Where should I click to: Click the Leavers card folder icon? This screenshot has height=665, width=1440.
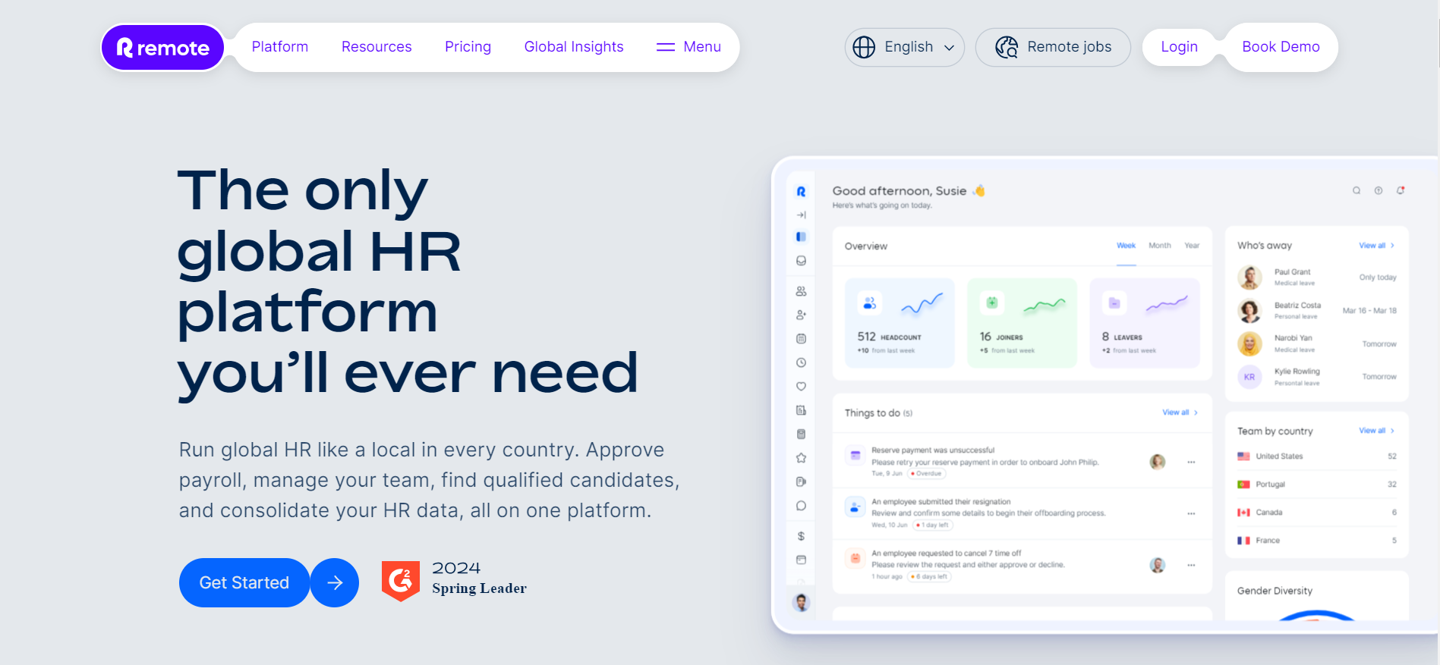click(1114, 303)
